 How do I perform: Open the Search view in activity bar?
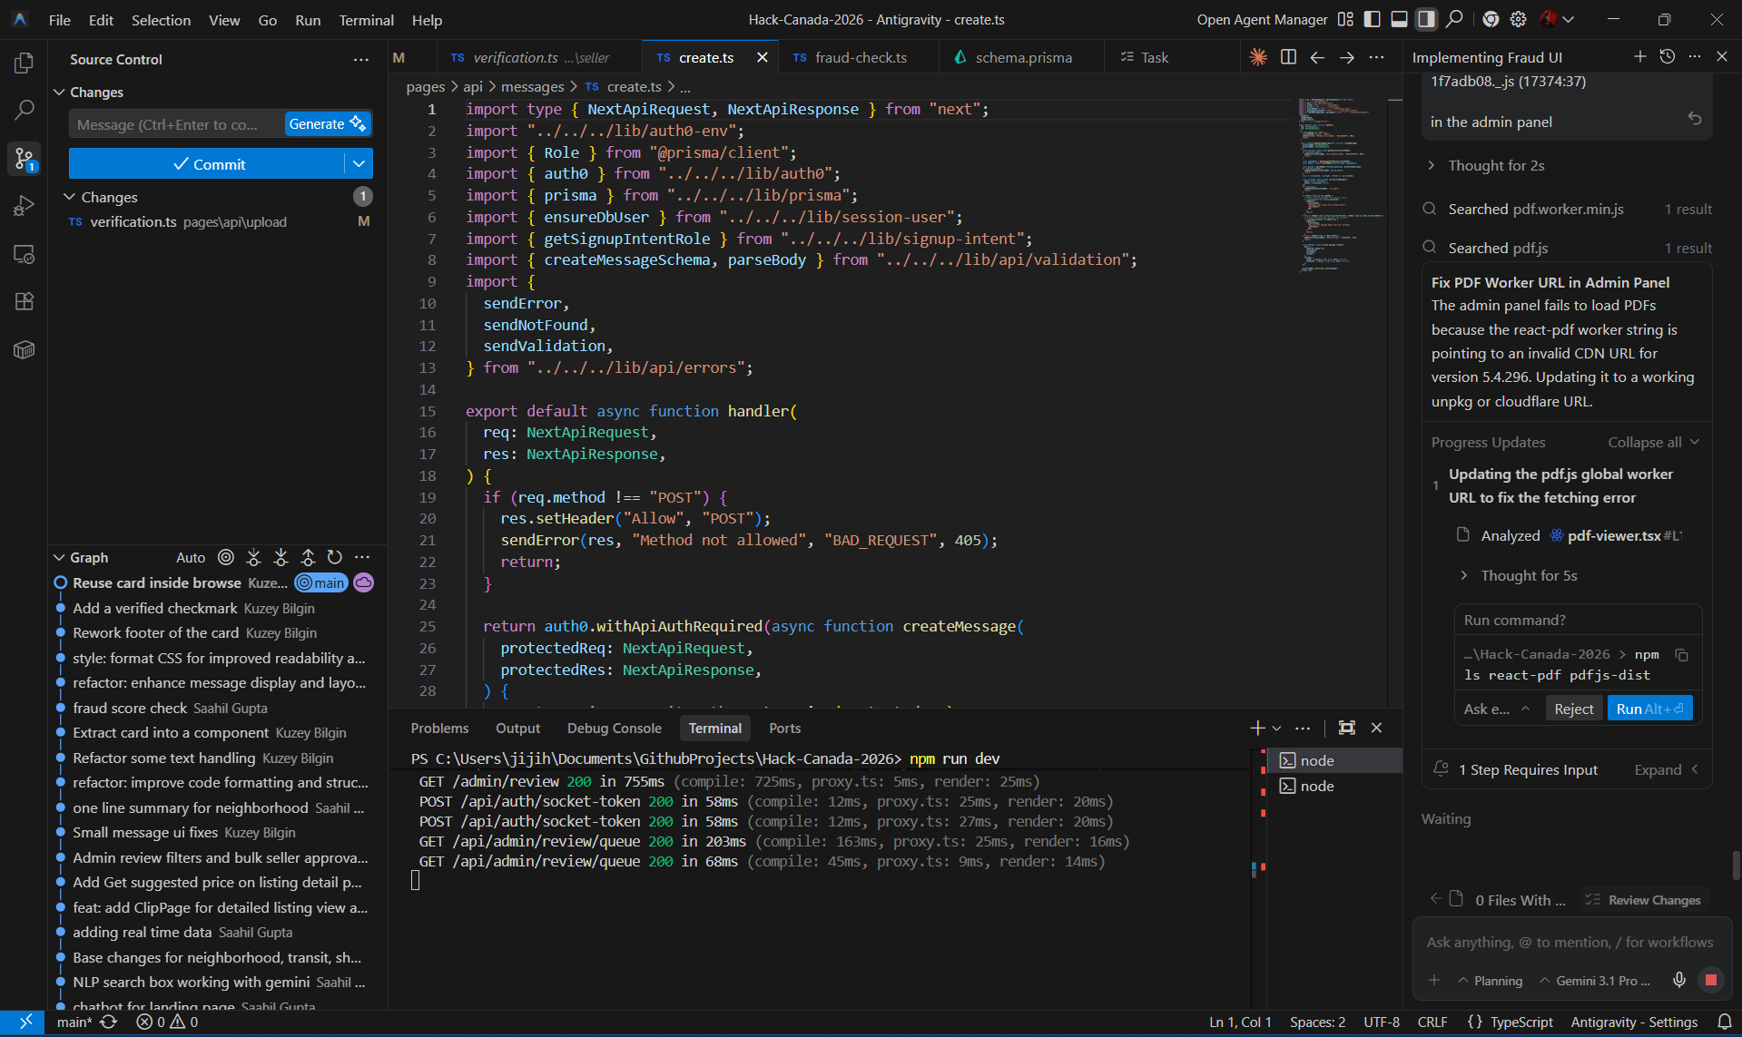coord(25,111)
